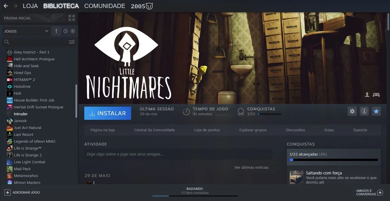This screenshot has height=201, width=390.
Task: Click the play time clock icon
Action: coord(186,112)
